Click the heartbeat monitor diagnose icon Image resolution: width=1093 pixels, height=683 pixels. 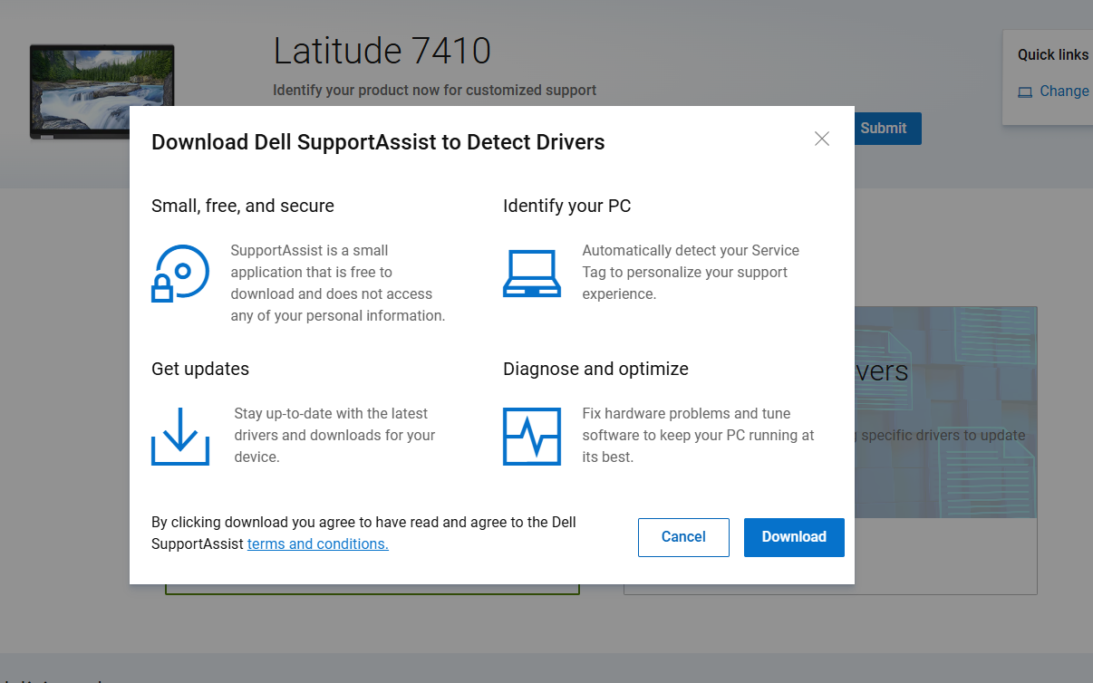532,436
